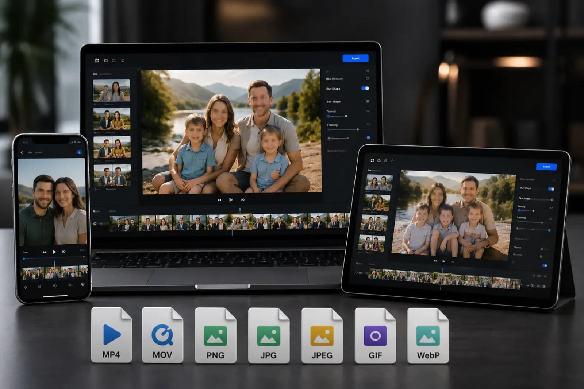Click the yellow-highlighted clip in the laptop timeline
This screenshot has width=584, height=389.
coord(239,222)
